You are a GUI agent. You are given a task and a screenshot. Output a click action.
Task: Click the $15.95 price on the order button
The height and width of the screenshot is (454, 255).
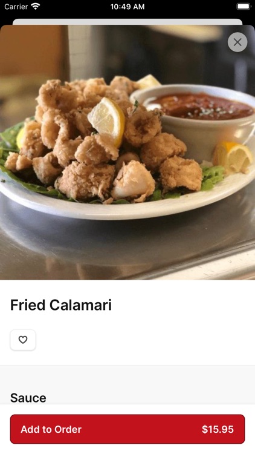tap(218, 429)
